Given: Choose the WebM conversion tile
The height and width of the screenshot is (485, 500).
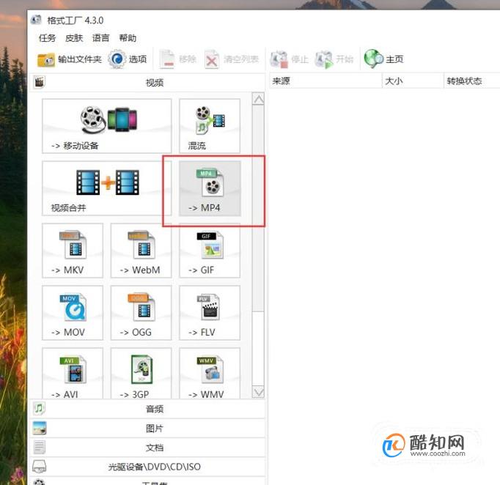Looking at the screenshot, I should 141,251.
